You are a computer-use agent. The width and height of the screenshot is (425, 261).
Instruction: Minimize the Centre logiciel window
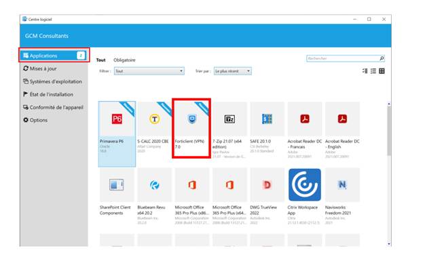point(355,19)
